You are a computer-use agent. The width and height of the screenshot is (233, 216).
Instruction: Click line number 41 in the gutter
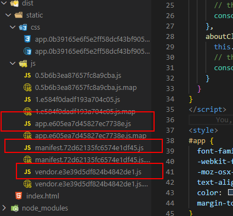170,172
